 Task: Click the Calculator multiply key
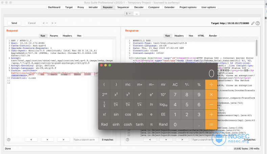tap(211, 94)
